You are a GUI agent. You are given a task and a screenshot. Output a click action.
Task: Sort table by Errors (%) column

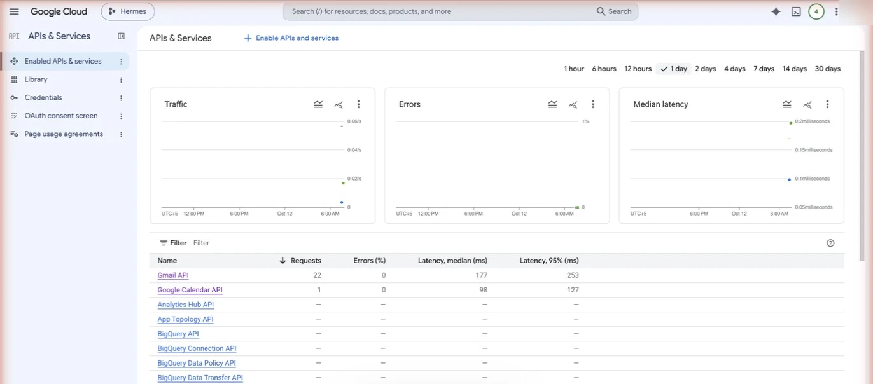click(370, 261)
